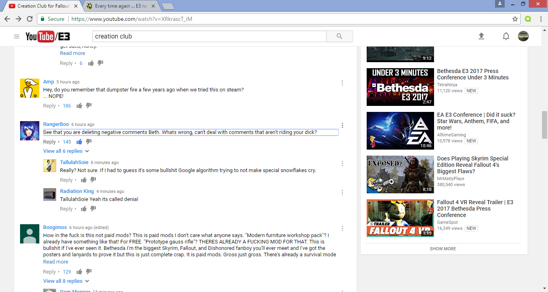The image size is (548, 292).
Task: Open options menu for TallulahSoie's reply
Action: pyautogui.click(x=342, y=164)
